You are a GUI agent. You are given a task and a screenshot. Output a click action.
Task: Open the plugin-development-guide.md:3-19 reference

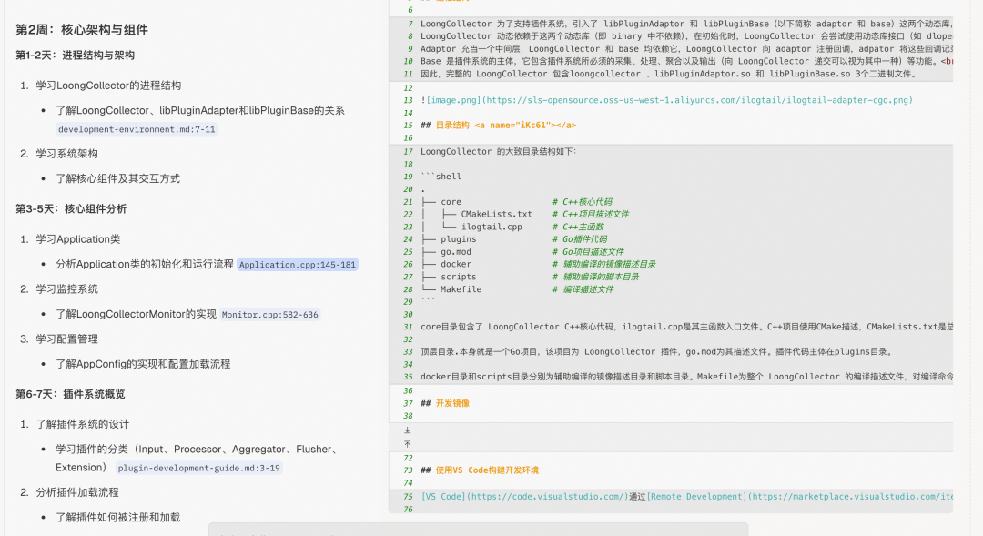coord(199,469)
